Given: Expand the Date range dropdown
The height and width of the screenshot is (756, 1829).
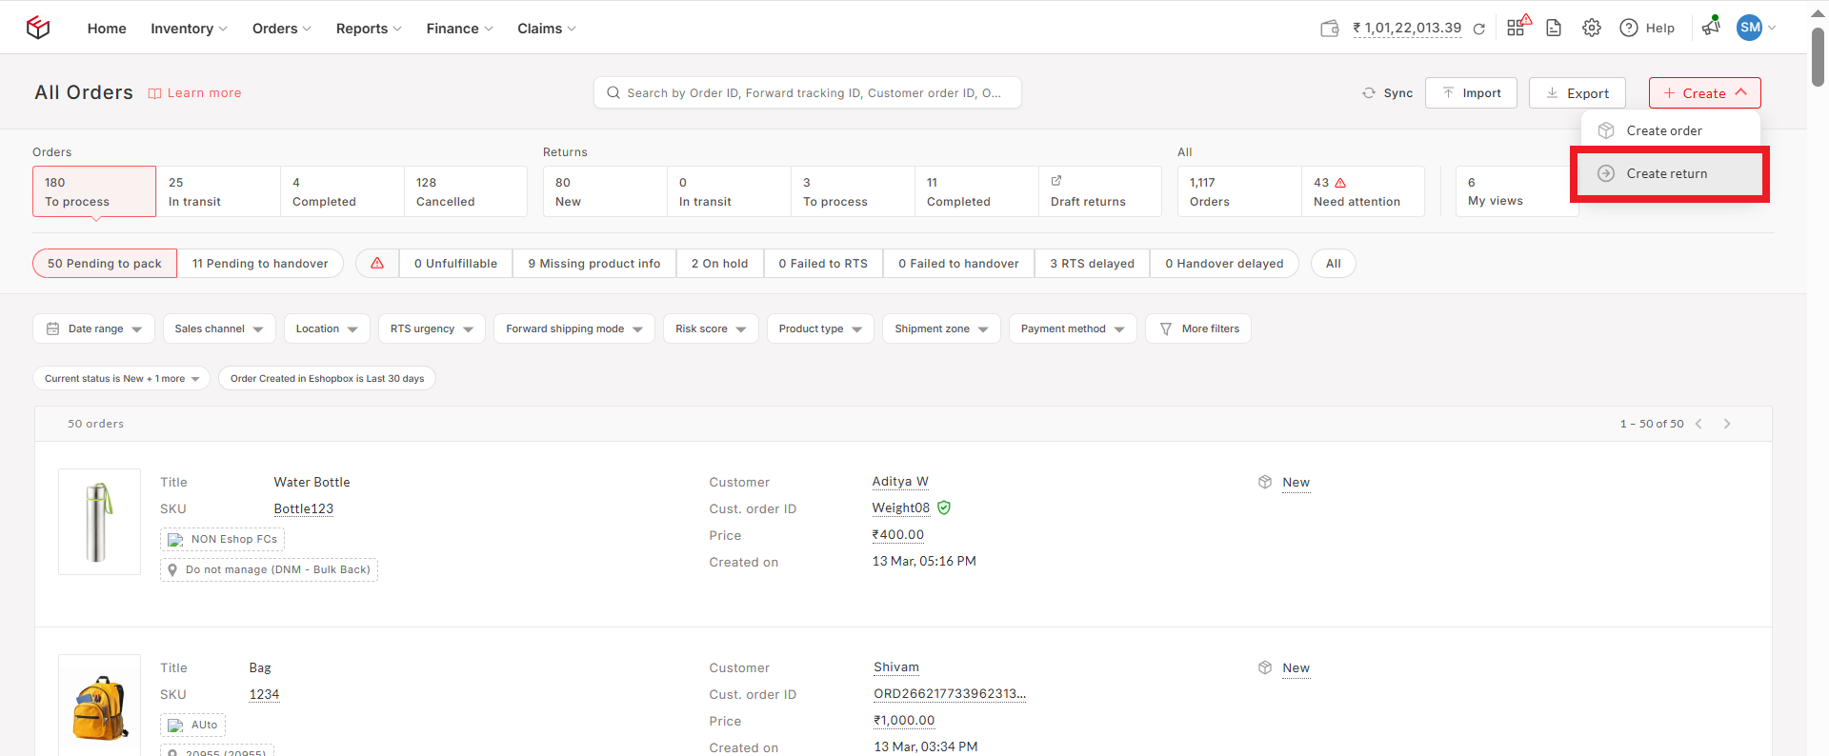Looking at the screenshot, I should tap(93, 328).
